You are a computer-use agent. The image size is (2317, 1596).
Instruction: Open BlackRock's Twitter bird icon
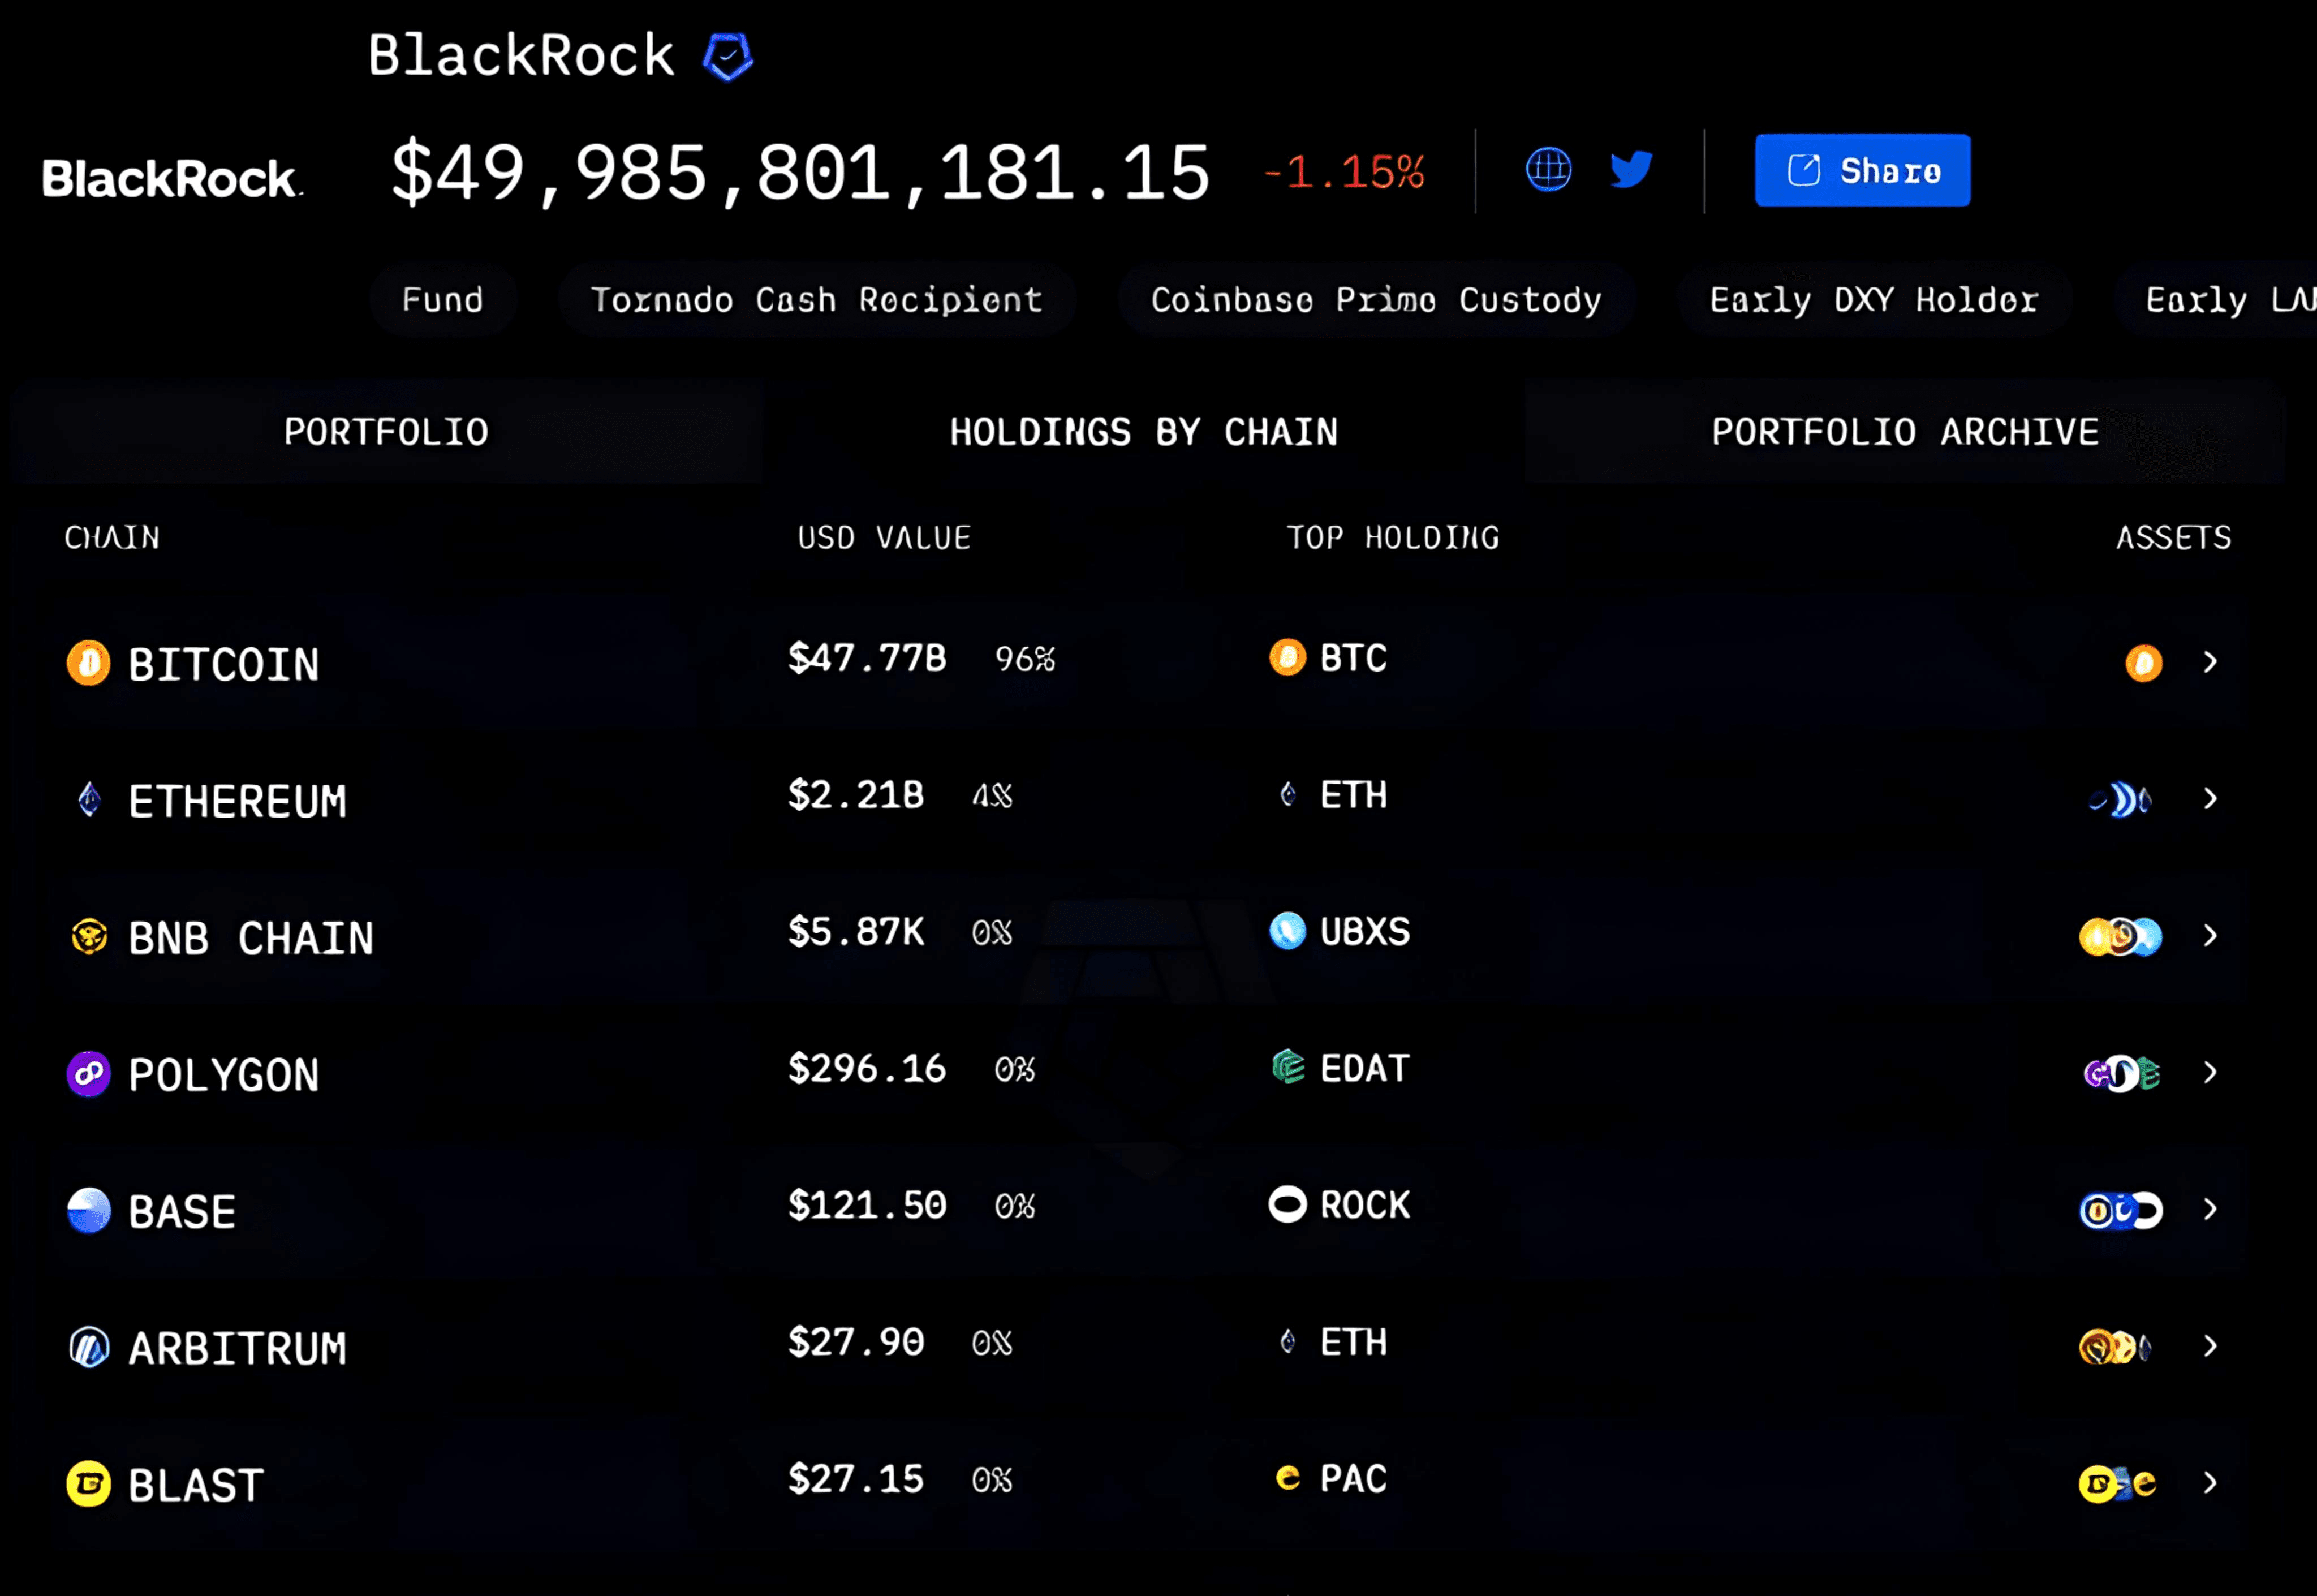coord(1630,169)
